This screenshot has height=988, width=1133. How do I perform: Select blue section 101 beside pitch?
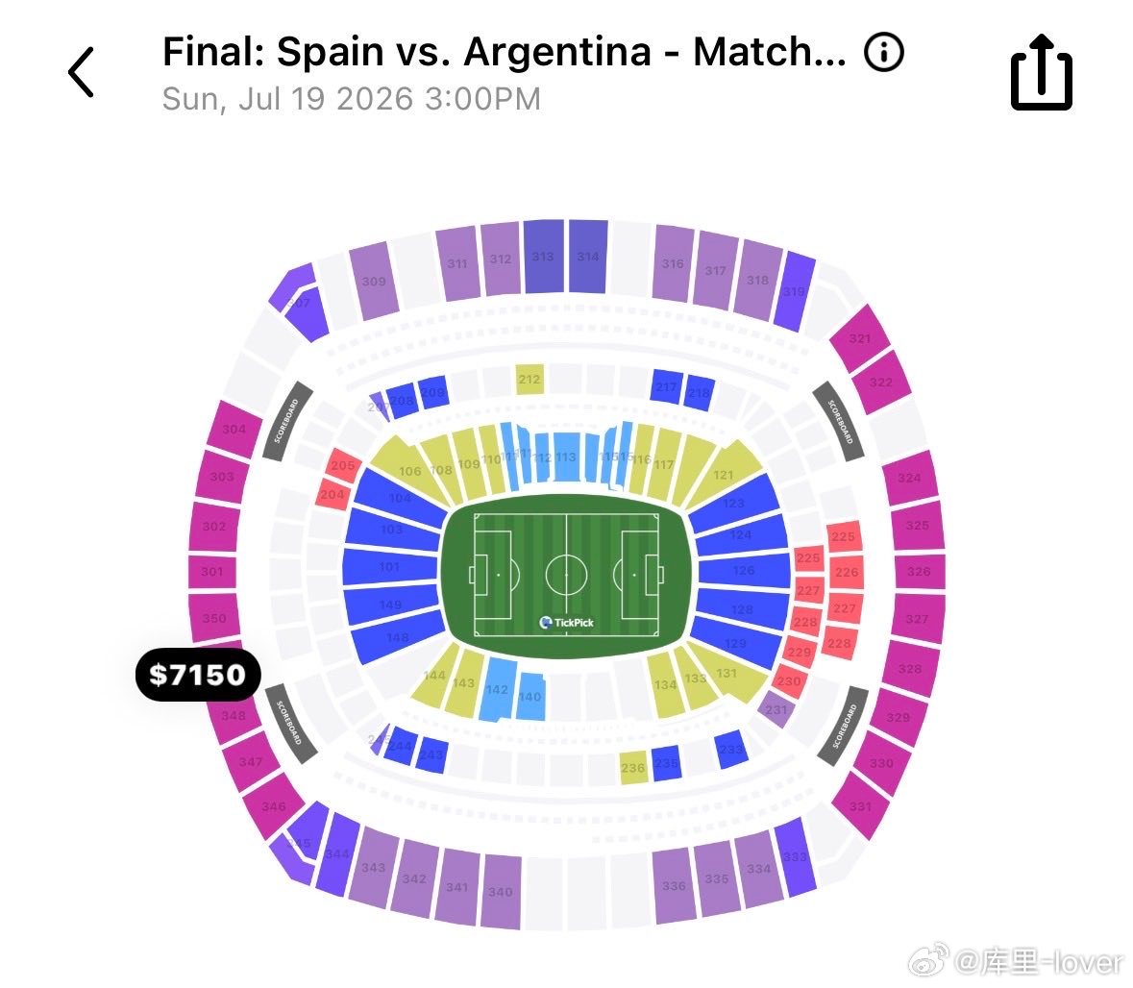click(390, 567)
